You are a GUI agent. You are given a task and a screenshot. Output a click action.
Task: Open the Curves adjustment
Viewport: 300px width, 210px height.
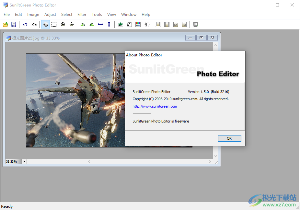[x=129, y=24]
